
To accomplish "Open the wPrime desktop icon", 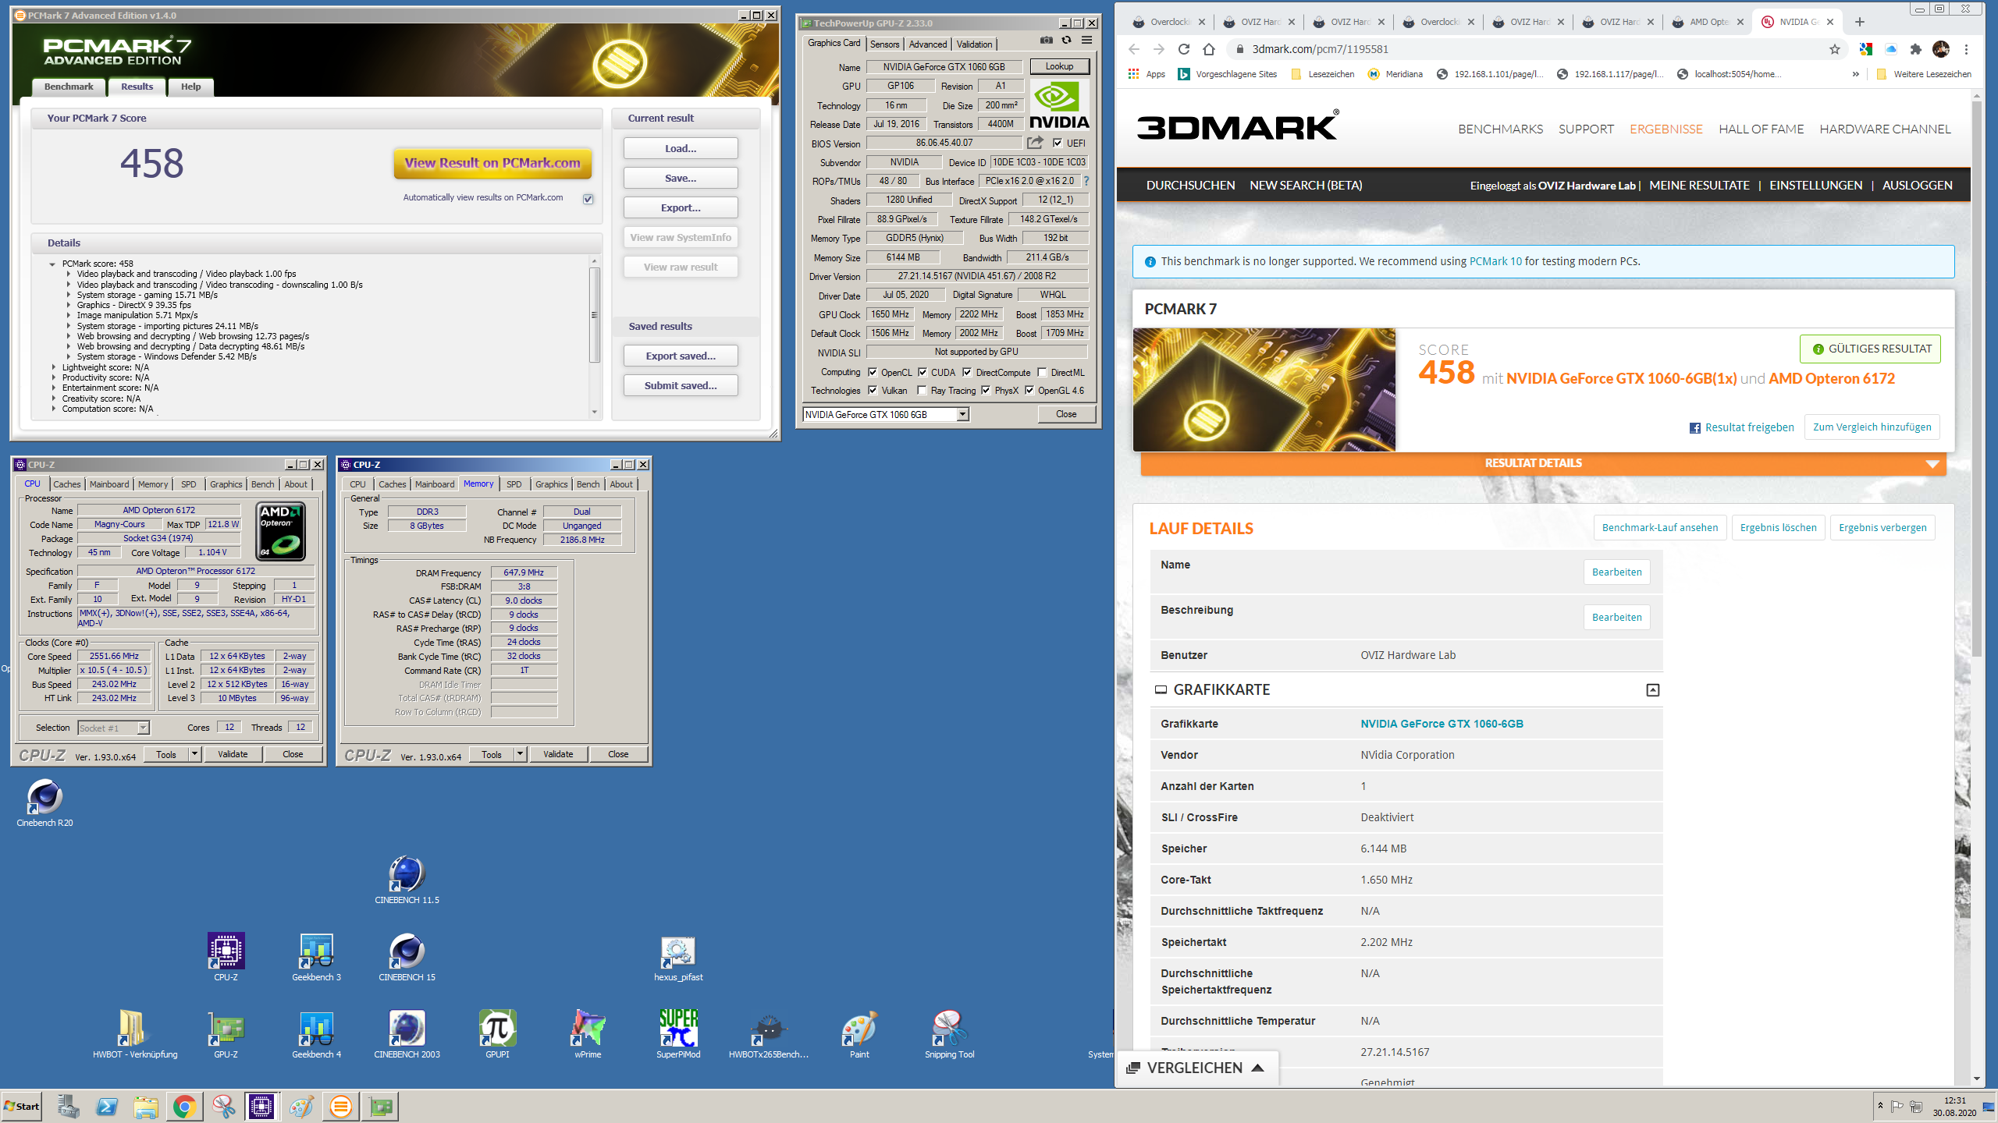I will click(x=588, y=1035).
